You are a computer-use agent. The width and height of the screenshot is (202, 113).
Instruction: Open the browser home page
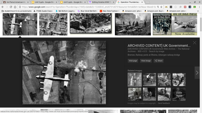[15, 7]
